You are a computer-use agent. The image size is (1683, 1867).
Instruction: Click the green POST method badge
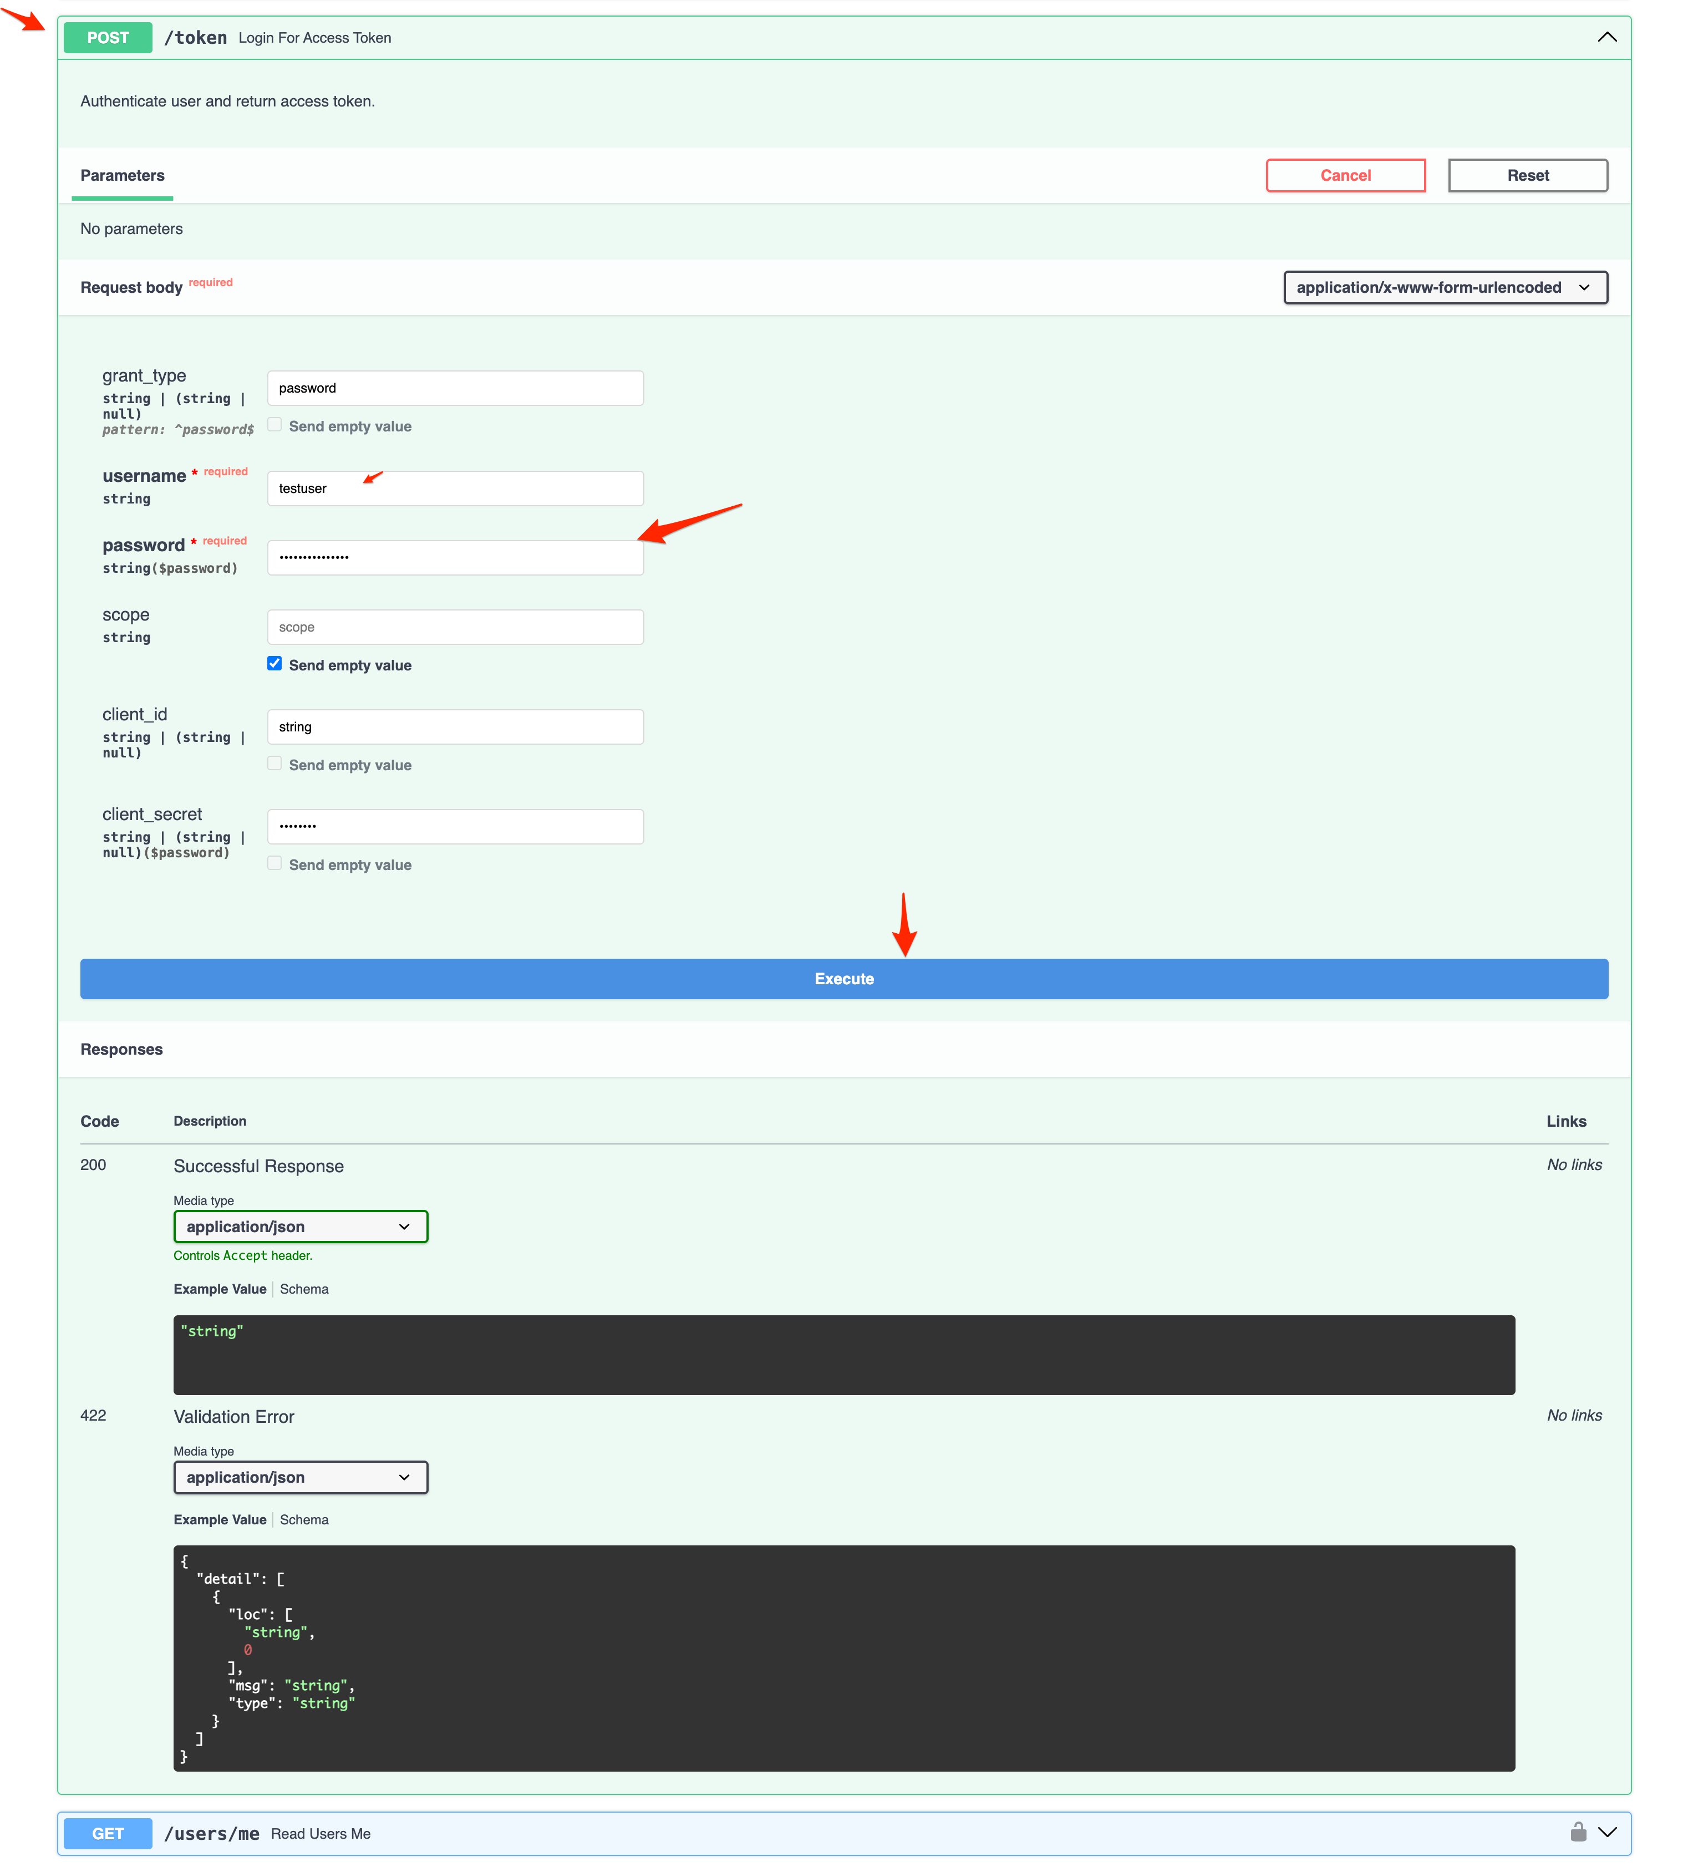tap(108, 38)
